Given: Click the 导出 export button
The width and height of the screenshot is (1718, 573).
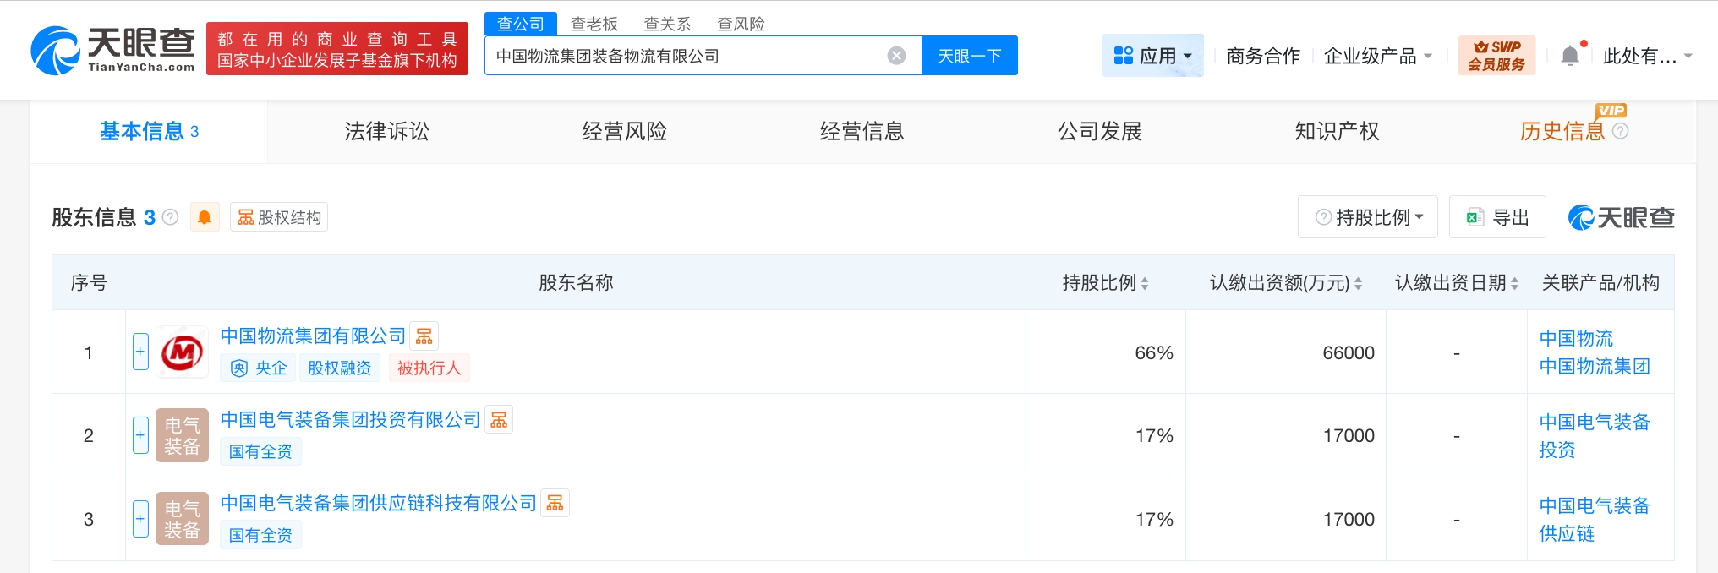Looking at the screenshot, I should tap(1497, 217).
